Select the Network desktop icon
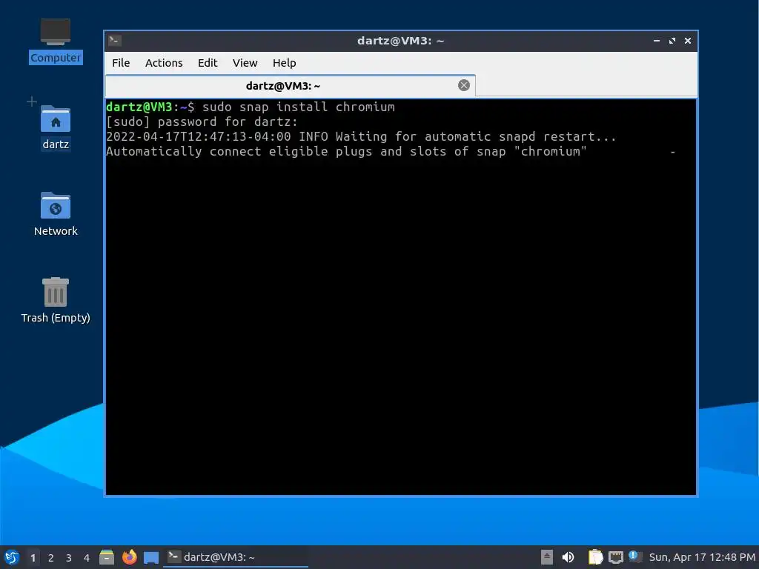The image size is (759, 569). (56, 214)
